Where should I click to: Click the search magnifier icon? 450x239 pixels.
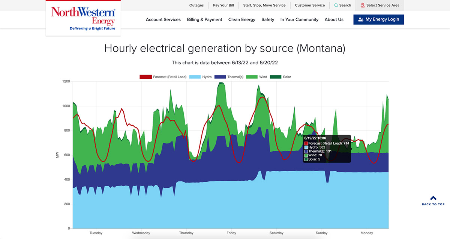(336, 5)
